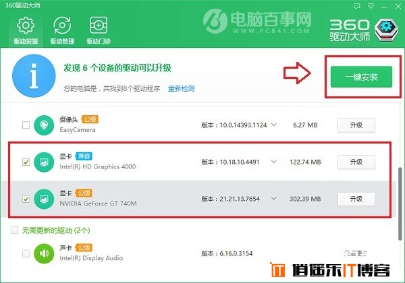
Task: Open the 驱动门诊 tab
Action: [x=99, y=30]
